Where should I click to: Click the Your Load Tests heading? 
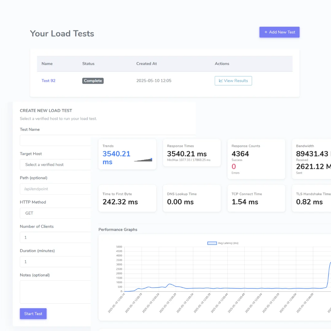pos(62,34)
